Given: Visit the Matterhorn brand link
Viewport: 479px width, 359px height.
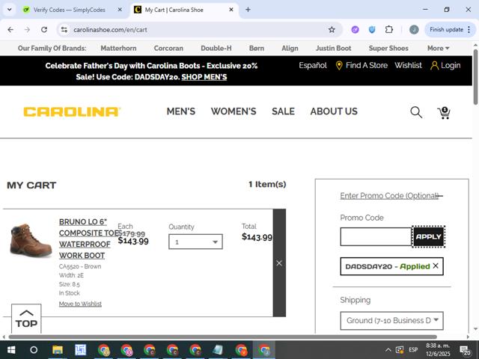Looking at the screenshot, I should (x=118, y=48).
